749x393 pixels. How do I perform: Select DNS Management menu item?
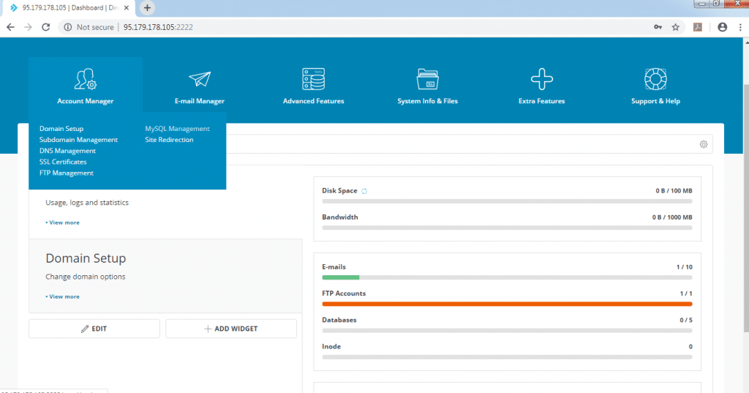[67, 151]
